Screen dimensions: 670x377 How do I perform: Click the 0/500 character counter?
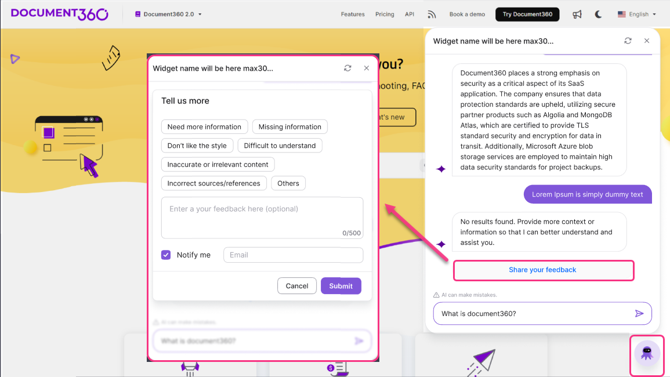click(351, 233)
